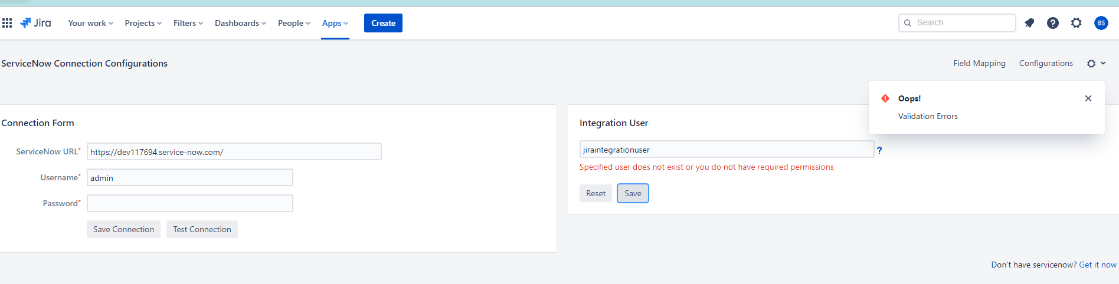1119x284 pixels.
Task: Click the red error icon in Oops notification
Action: [x=885, y=98]
